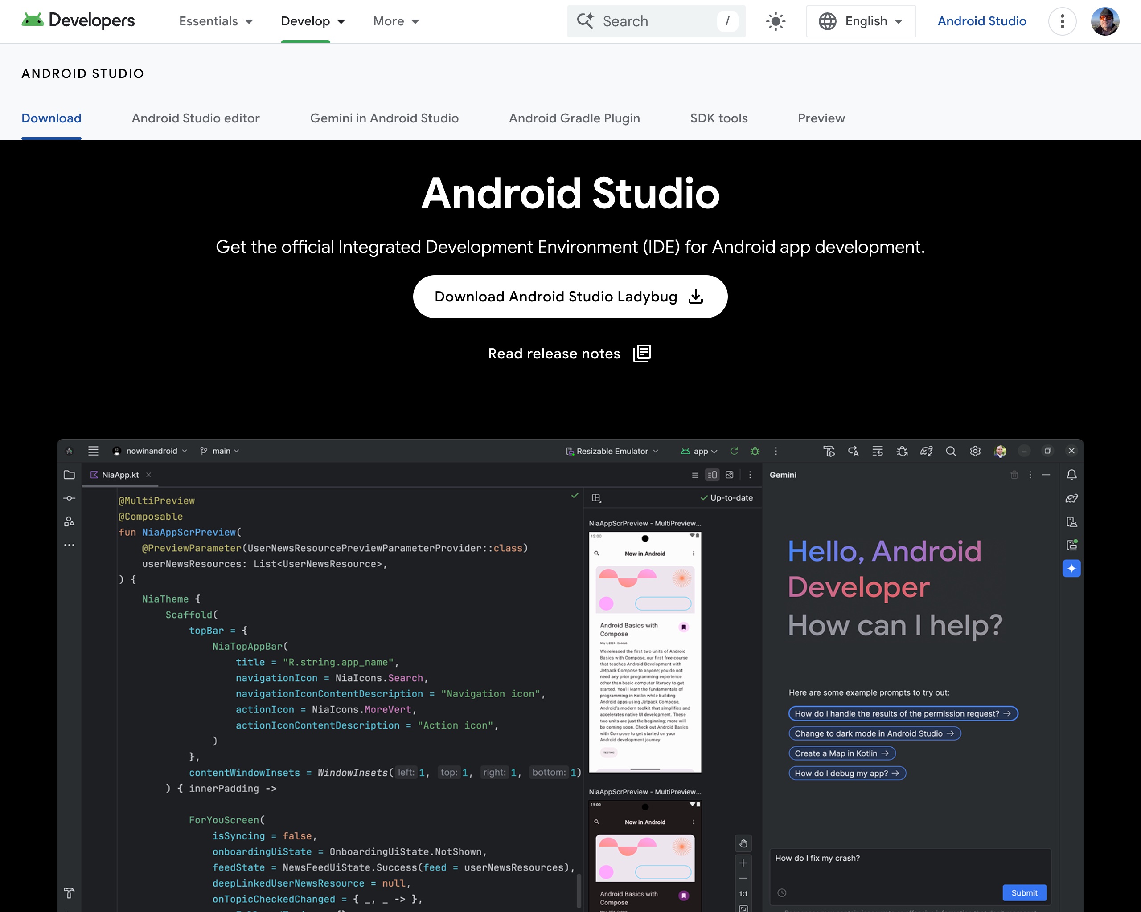Expand the More navigation dropdown

point(396,21)
